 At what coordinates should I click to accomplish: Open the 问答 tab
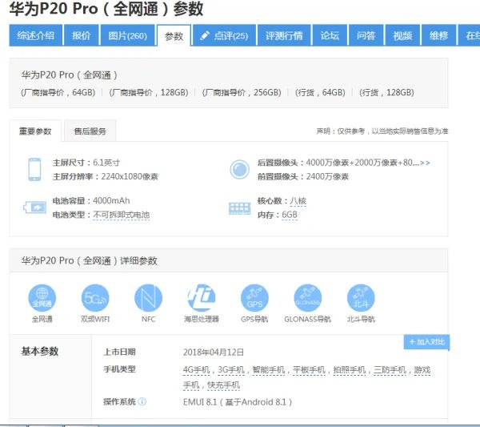click(366, 35)
